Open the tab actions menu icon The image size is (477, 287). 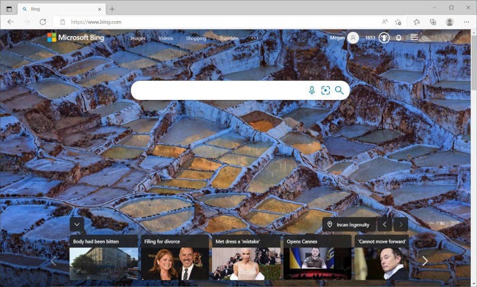[x=9, y=9]
